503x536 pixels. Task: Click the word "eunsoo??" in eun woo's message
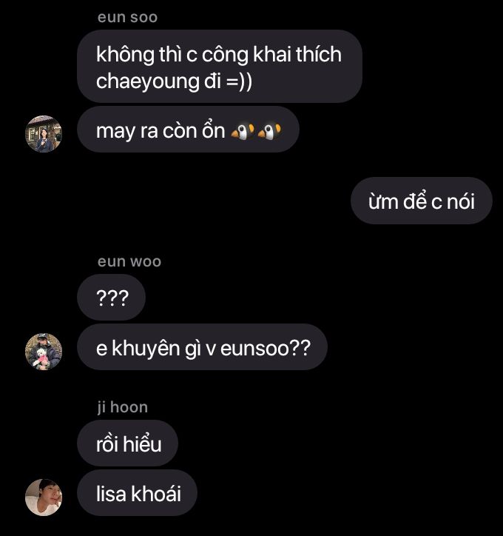(x=266, y=349)
